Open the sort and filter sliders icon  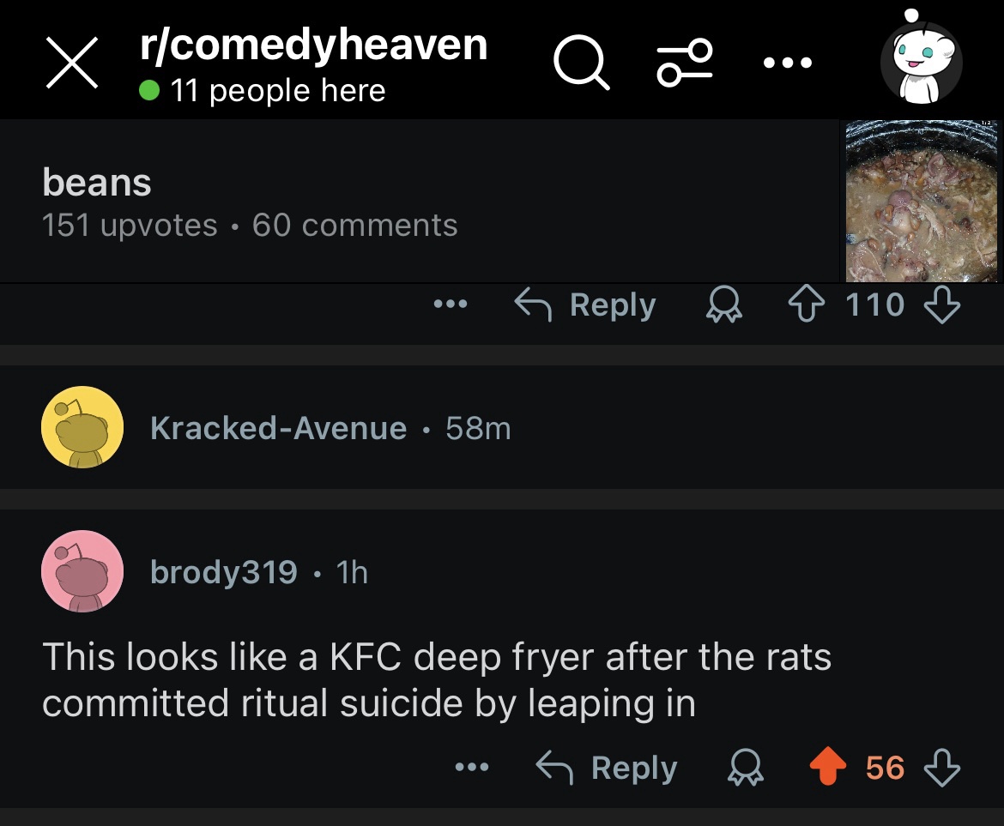(x=685, y=63)
